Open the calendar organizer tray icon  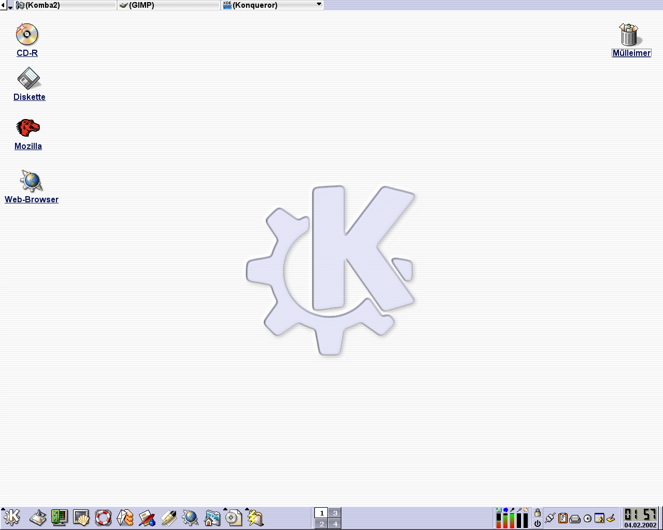pos(599,518)
